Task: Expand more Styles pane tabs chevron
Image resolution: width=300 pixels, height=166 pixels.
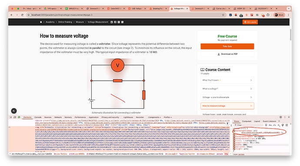Action: point(279,121)
